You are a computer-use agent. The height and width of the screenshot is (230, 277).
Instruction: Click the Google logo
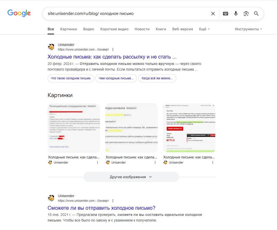tap(19, 13)
